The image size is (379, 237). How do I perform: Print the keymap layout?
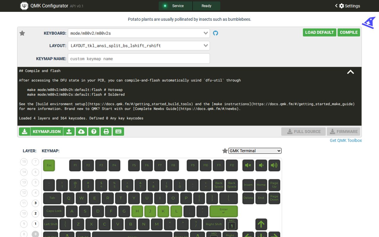[106, 131]
